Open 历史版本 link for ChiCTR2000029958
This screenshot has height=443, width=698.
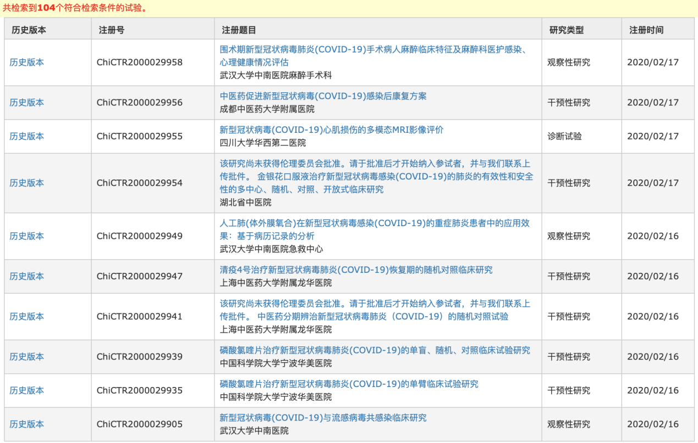tap(27, 63)
